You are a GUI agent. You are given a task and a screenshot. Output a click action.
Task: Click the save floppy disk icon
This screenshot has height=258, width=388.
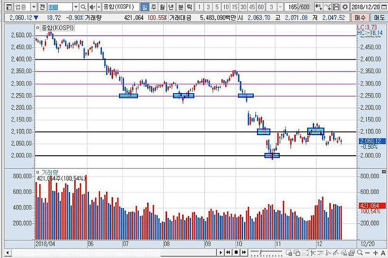(x=336, y=7)
